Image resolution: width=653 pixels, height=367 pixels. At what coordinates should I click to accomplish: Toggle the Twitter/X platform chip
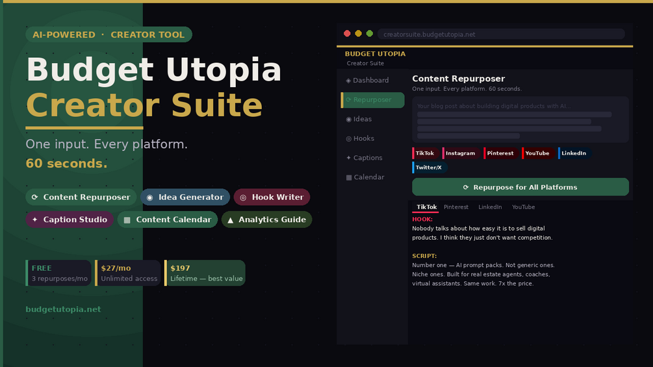tap(429, 168)
